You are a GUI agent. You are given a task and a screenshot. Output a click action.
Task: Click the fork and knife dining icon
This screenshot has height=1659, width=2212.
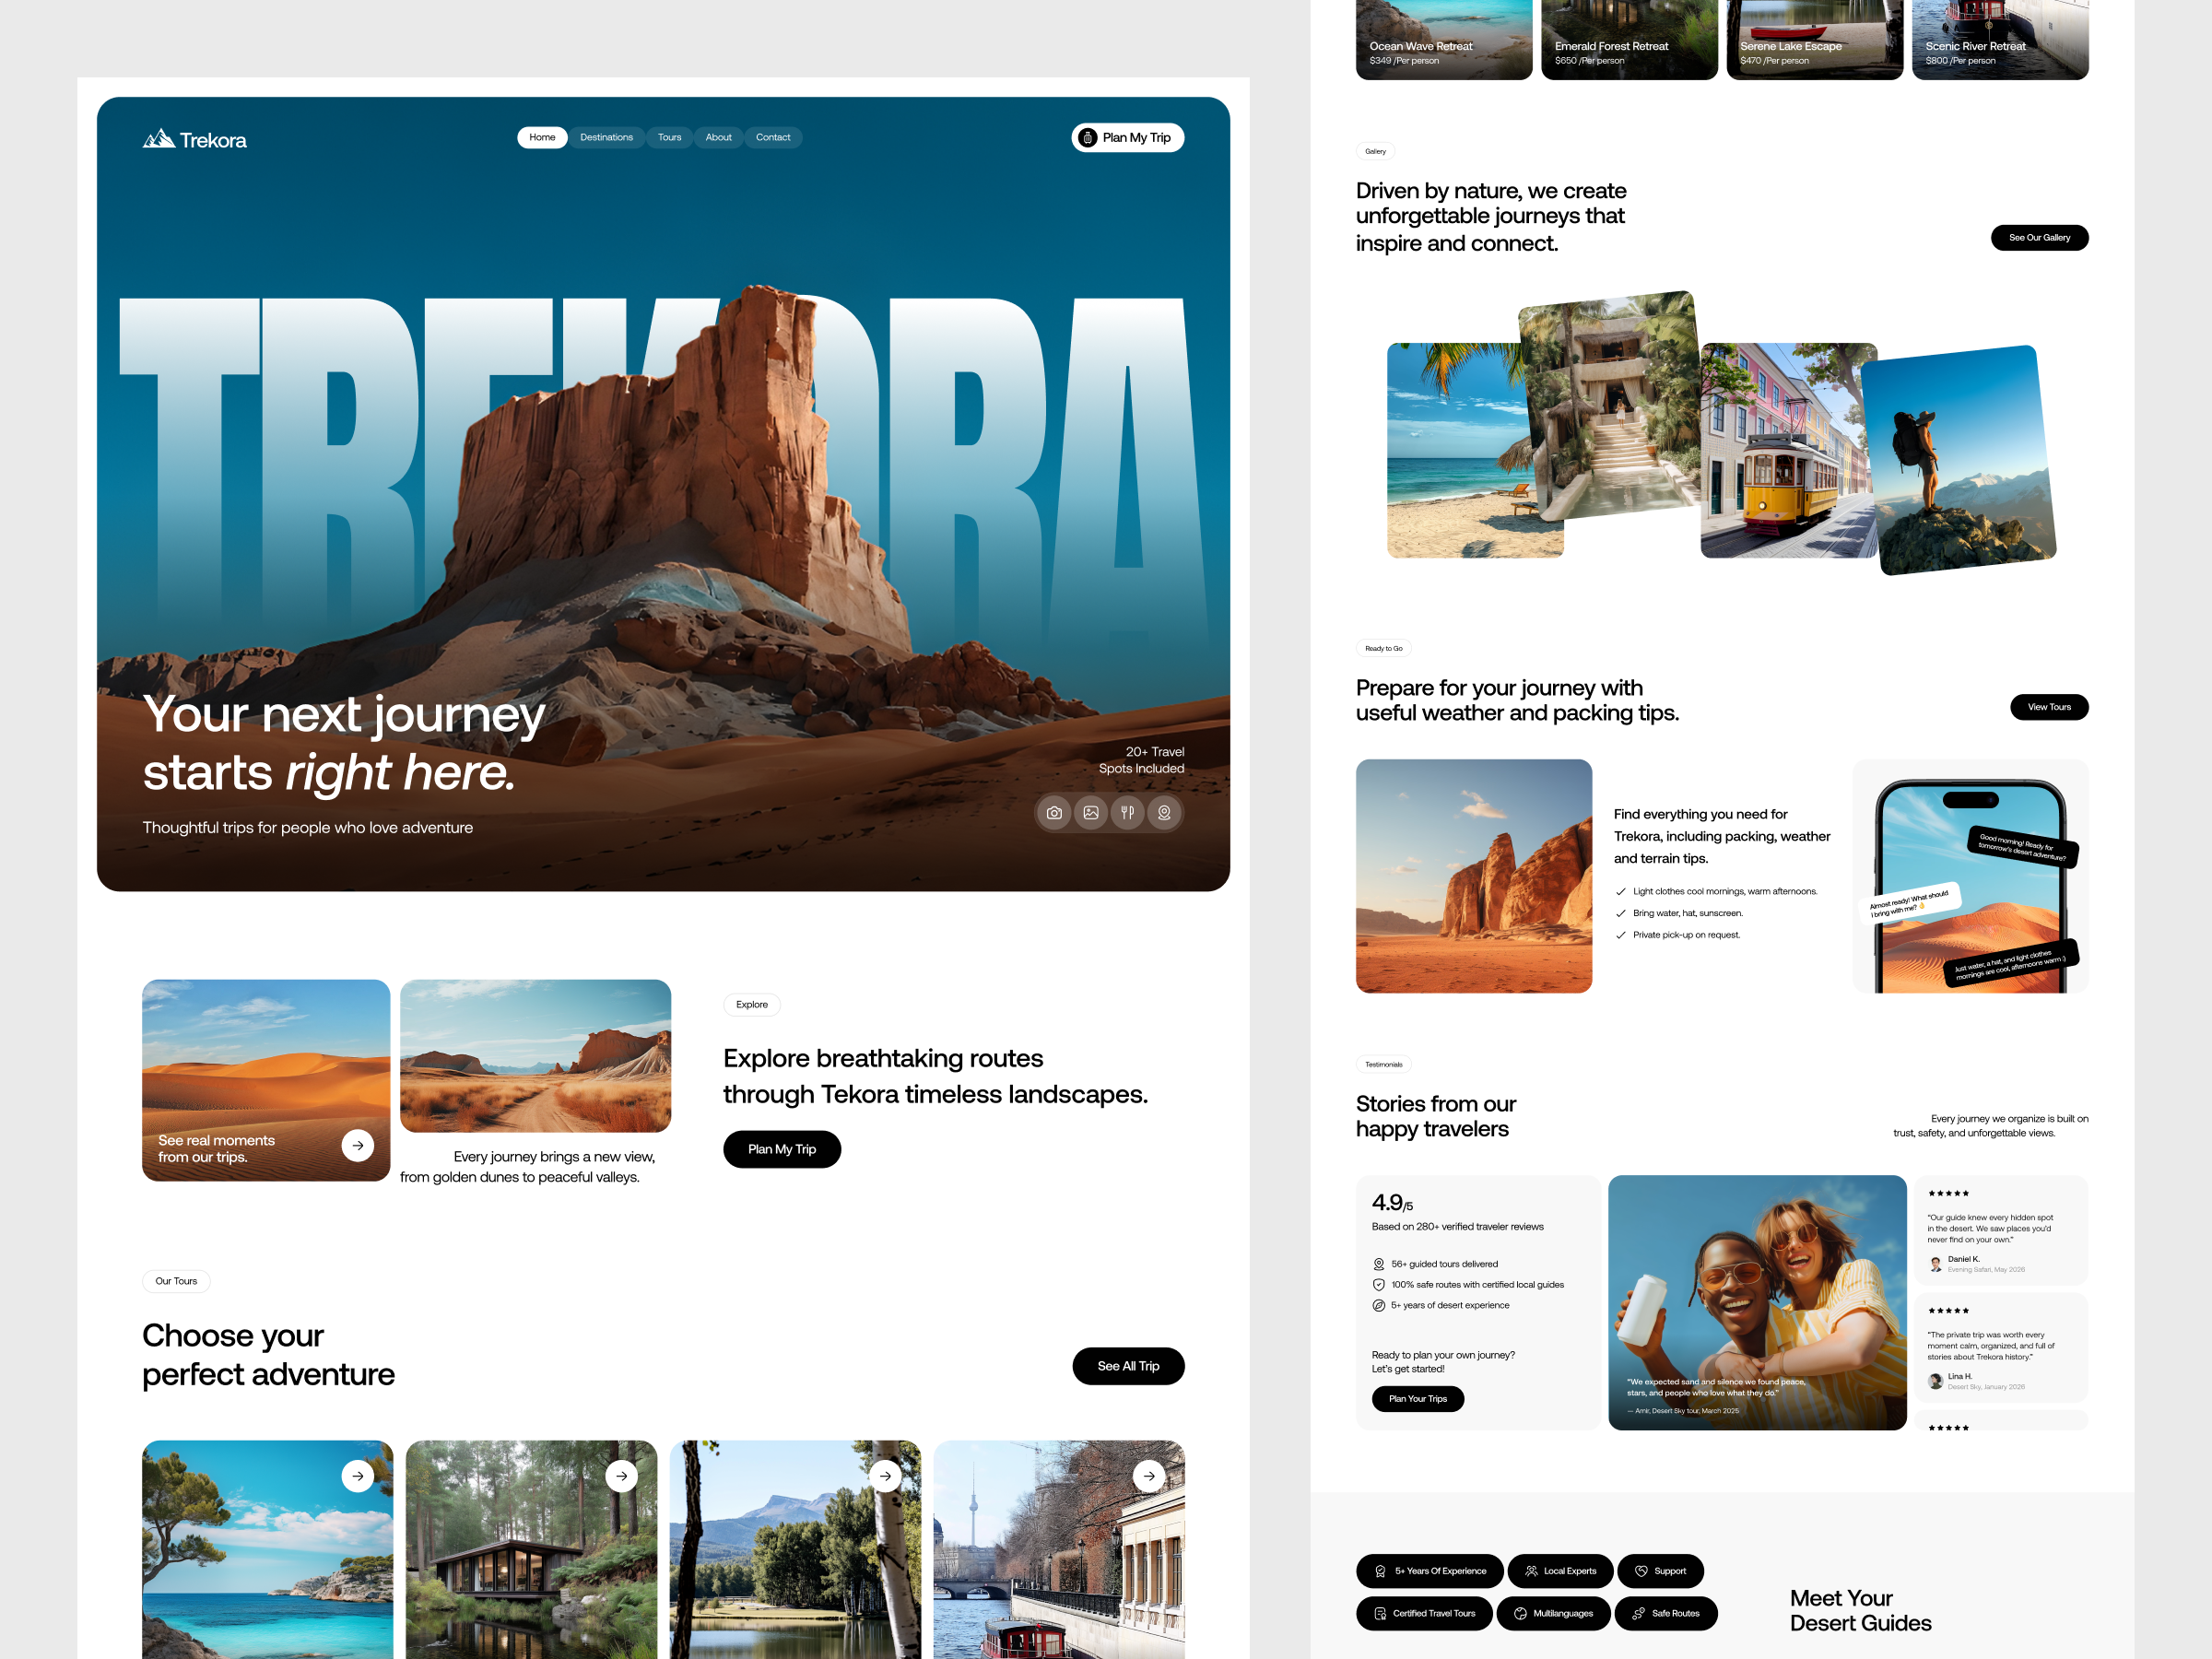[x=1127, y=813]
